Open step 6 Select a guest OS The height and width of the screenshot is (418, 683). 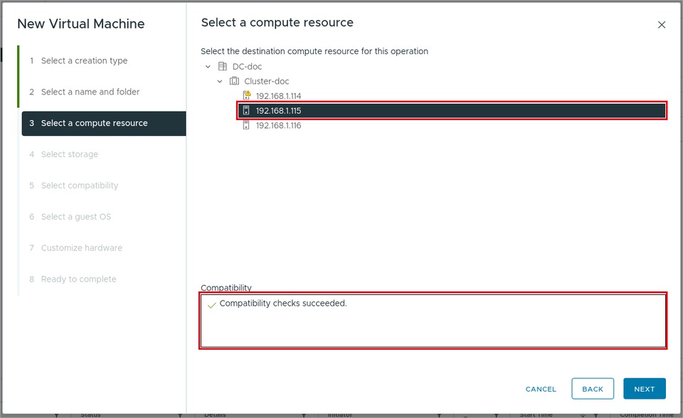[x=70, y=217]
